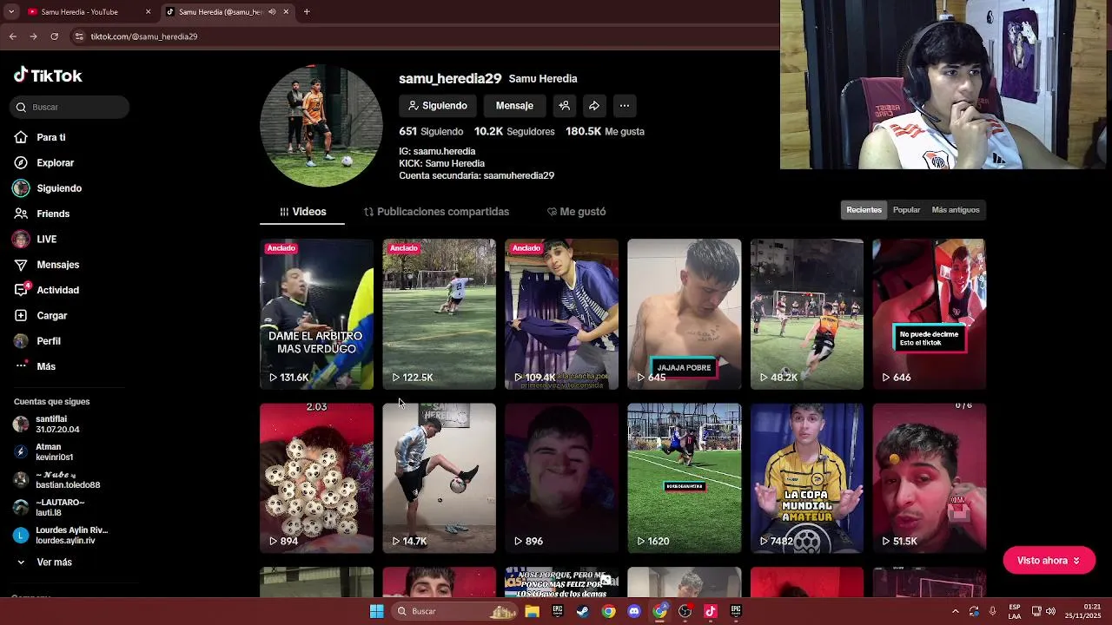Show hidden system tray icons
The image size is (1112, 625).
tap(956, 611)
